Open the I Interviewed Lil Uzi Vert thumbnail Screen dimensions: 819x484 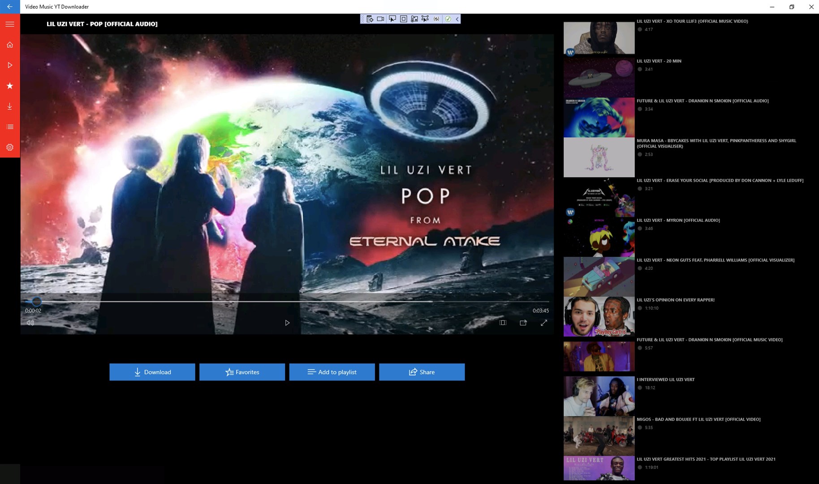click(599, 396)
